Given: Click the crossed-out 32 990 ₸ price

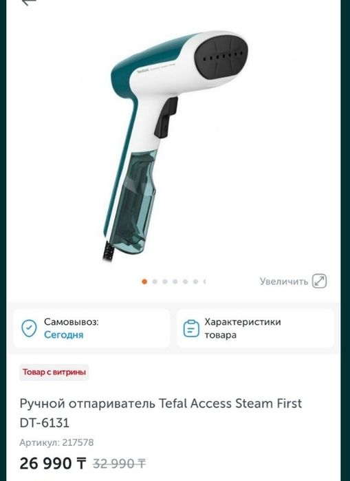Looking at the screenshot, I should [x=119, y=464].
